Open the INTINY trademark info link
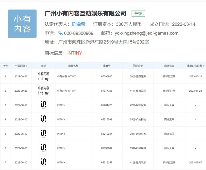Screen dimensions: 206x170 click(75, 53)
